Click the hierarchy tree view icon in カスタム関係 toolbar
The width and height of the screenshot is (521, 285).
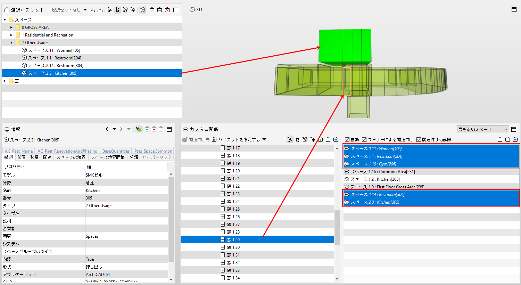tap(290, 139)
